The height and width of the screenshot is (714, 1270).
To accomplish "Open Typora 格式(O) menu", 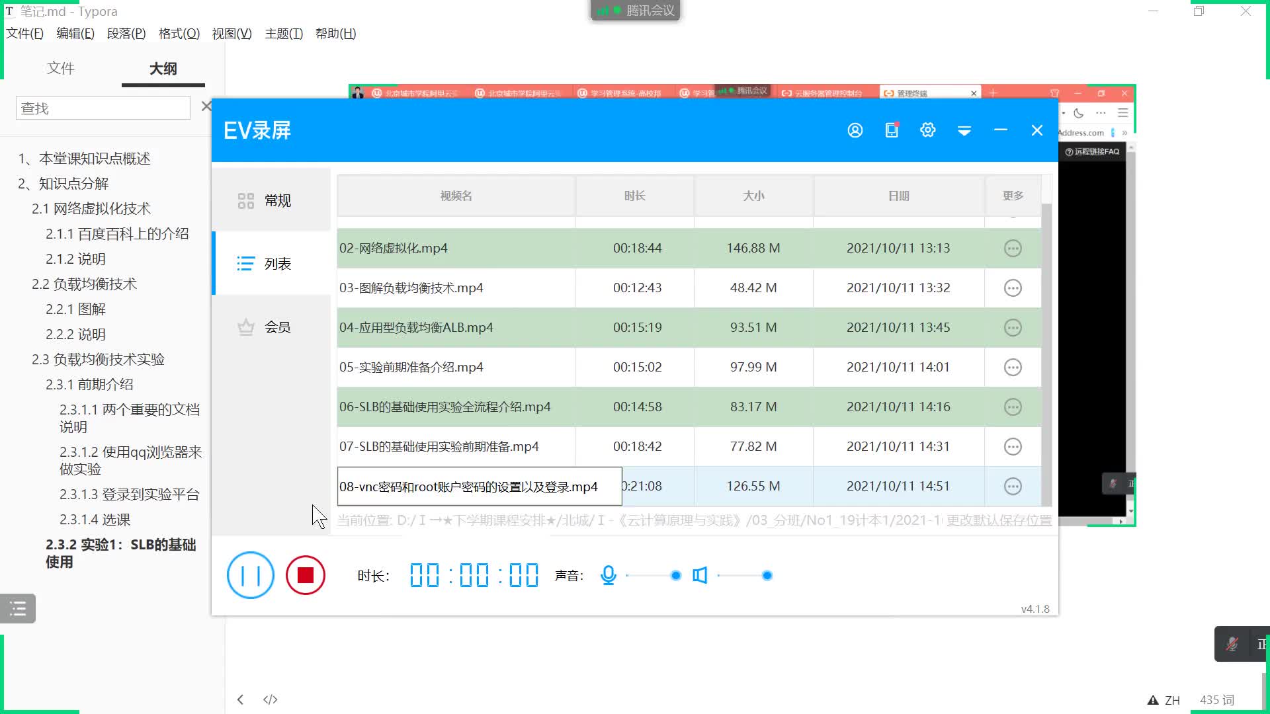I will click(x=179, y=33).
